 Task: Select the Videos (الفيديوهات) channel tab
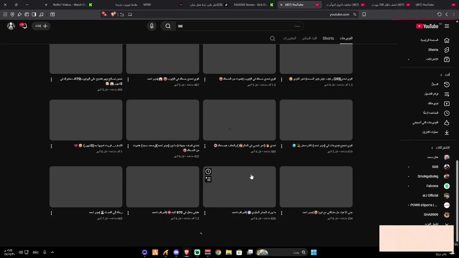[x=346, y=38]
